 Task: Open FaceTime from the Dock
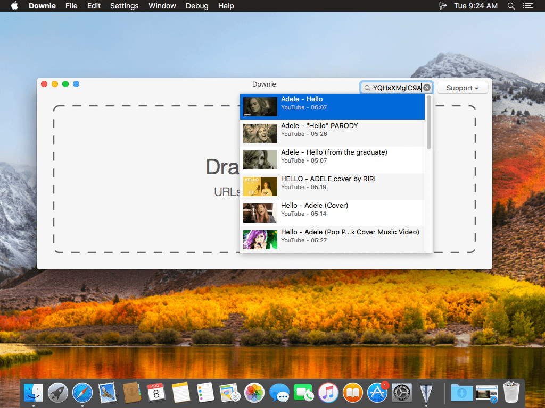pyautogui.click(x=303, y=393)
